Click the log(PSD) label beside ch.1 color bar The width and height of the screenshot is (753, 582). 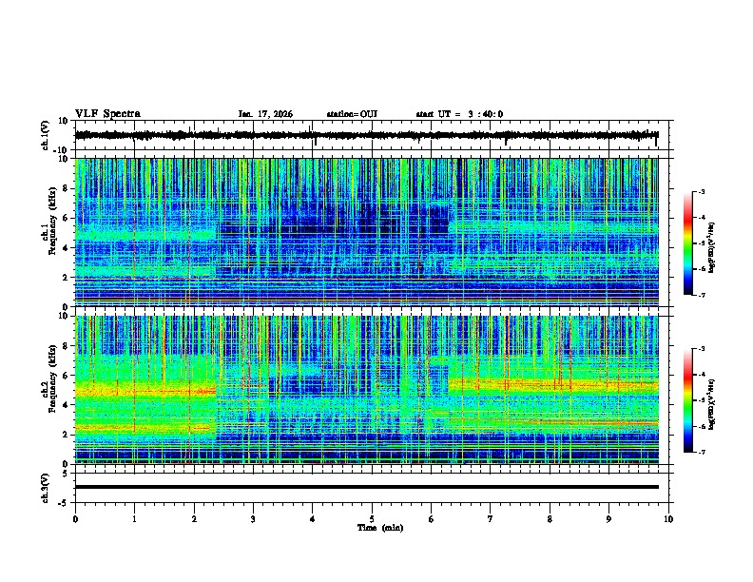pyautogui.click(x=711, y=248)
